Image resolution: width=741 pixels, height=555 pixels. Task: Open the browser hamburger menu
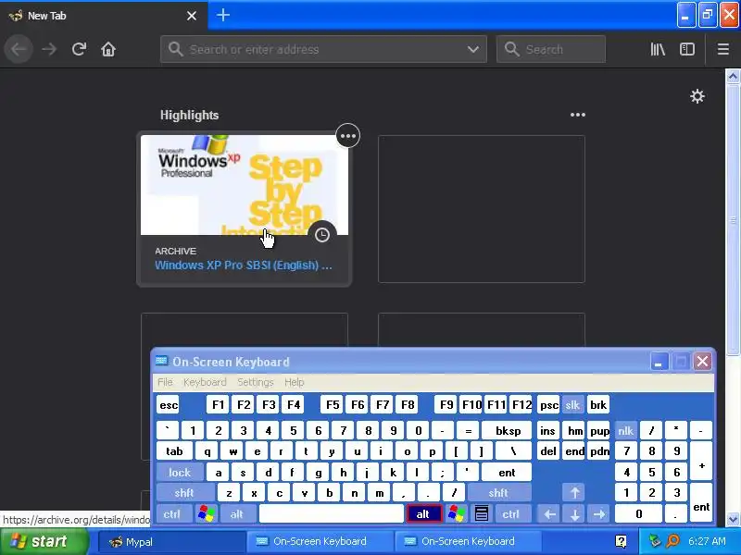point(723,49)
